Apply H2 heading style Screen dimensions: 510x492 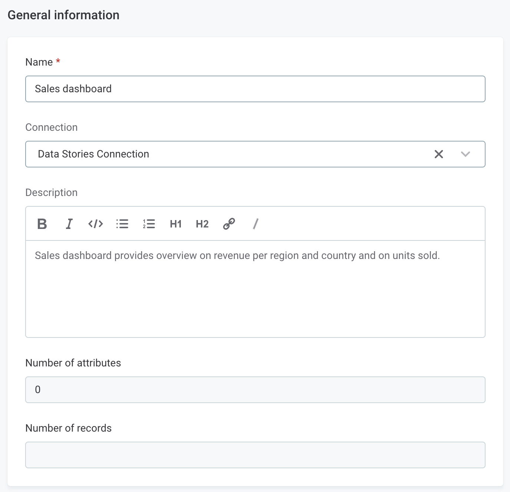click(x=202, y=224)
